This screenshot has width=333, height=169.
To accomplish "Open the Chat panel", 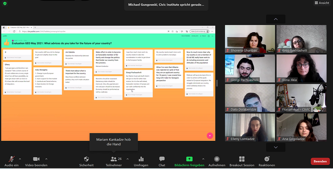I will tap(162, 159).
